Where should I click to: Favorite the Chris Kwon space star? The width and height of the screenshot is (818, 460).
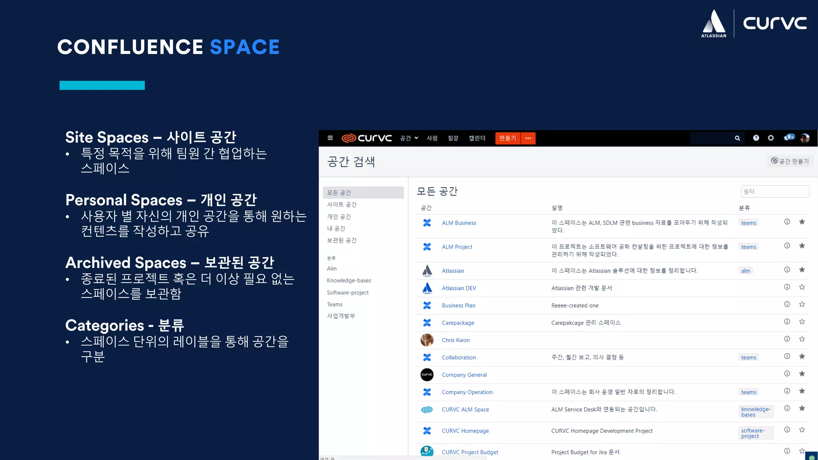tap(802, 339)
